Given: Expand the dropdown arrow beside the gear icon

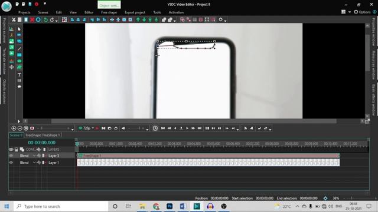Looking at the screenshot, I should 225,21.
